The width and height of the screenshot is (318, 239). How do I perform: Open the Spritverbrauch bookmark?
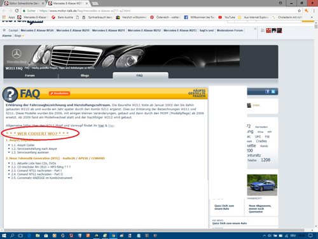coord(97,17)
